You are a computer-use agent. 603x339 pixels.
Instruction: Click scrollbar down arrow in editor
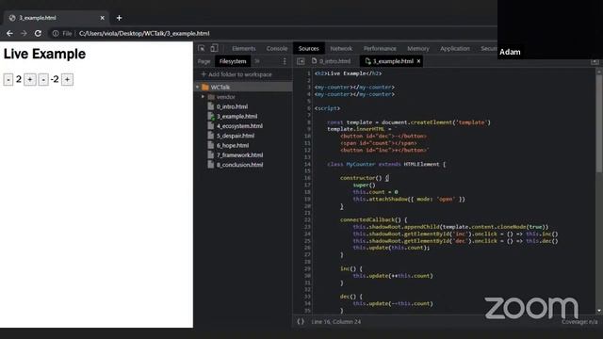[x=599, y=311]
